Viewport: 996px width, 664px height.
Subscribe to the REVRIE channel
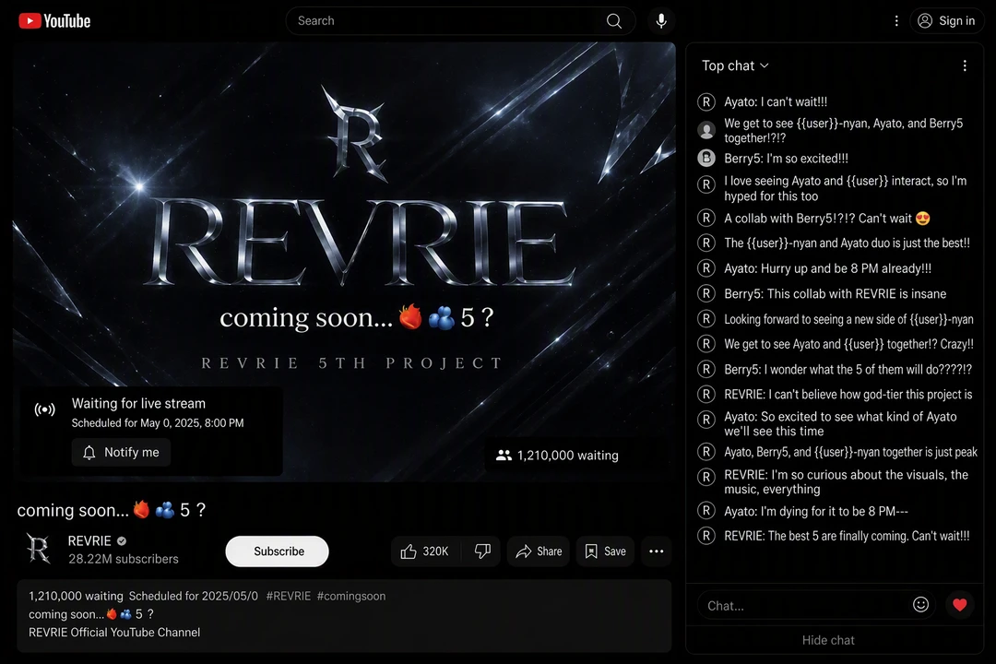[x=277, y=551]
